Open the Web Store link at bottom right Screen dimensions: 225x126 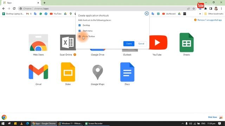click(212, 117)
